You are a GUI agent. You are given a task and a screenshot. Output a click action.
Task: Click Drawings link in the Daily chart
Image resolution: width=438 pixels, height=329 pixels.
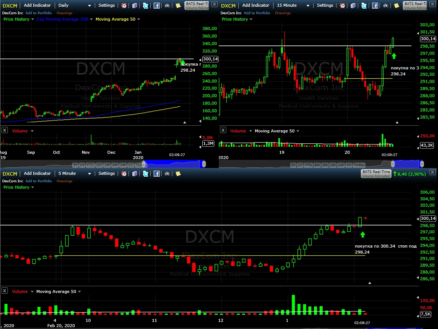64,13
